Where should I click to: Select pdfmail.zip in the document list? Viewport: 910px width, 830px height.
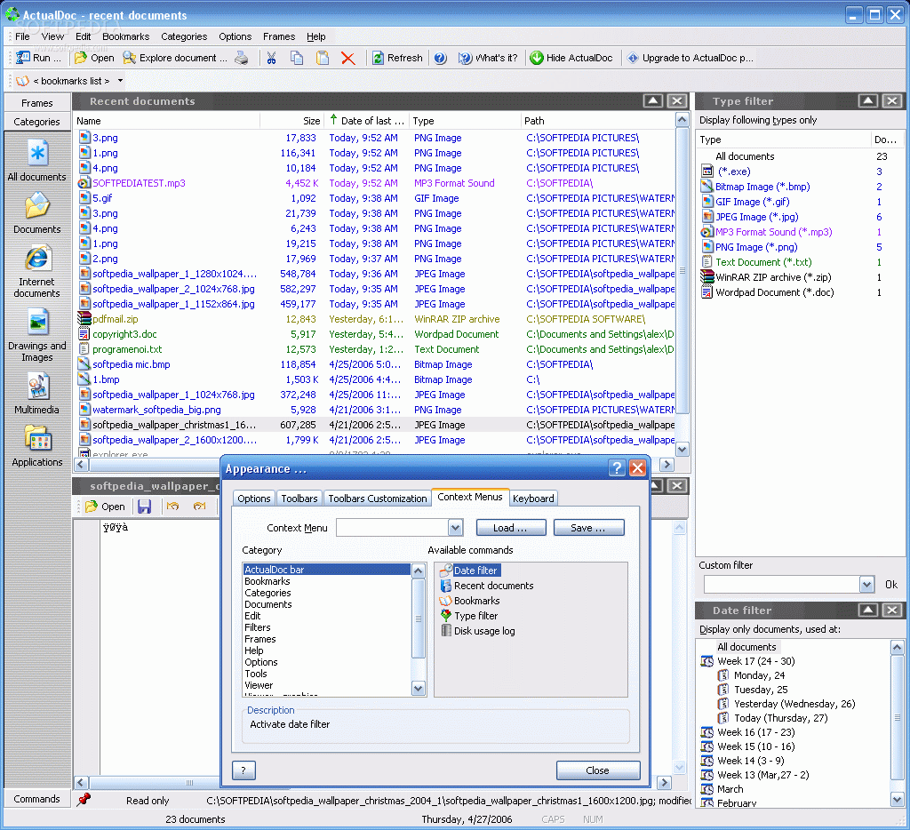[115, 319]
